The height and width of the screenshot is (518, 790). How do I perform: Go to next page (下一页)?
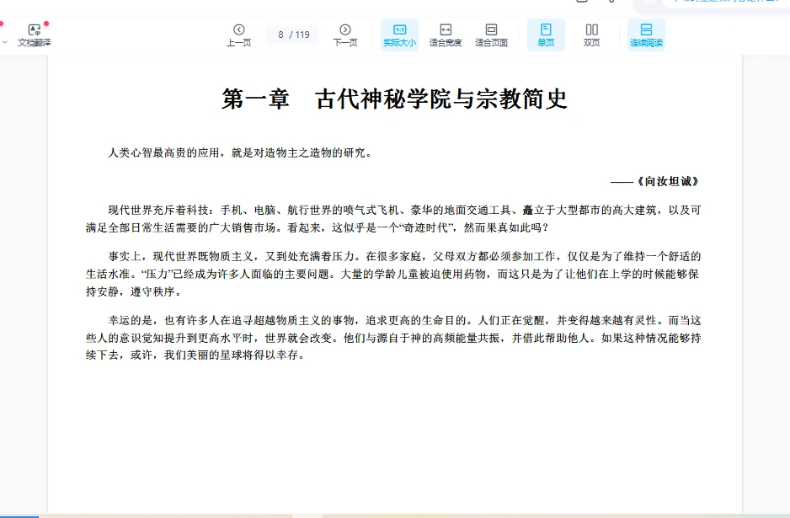tap(344, 35)
